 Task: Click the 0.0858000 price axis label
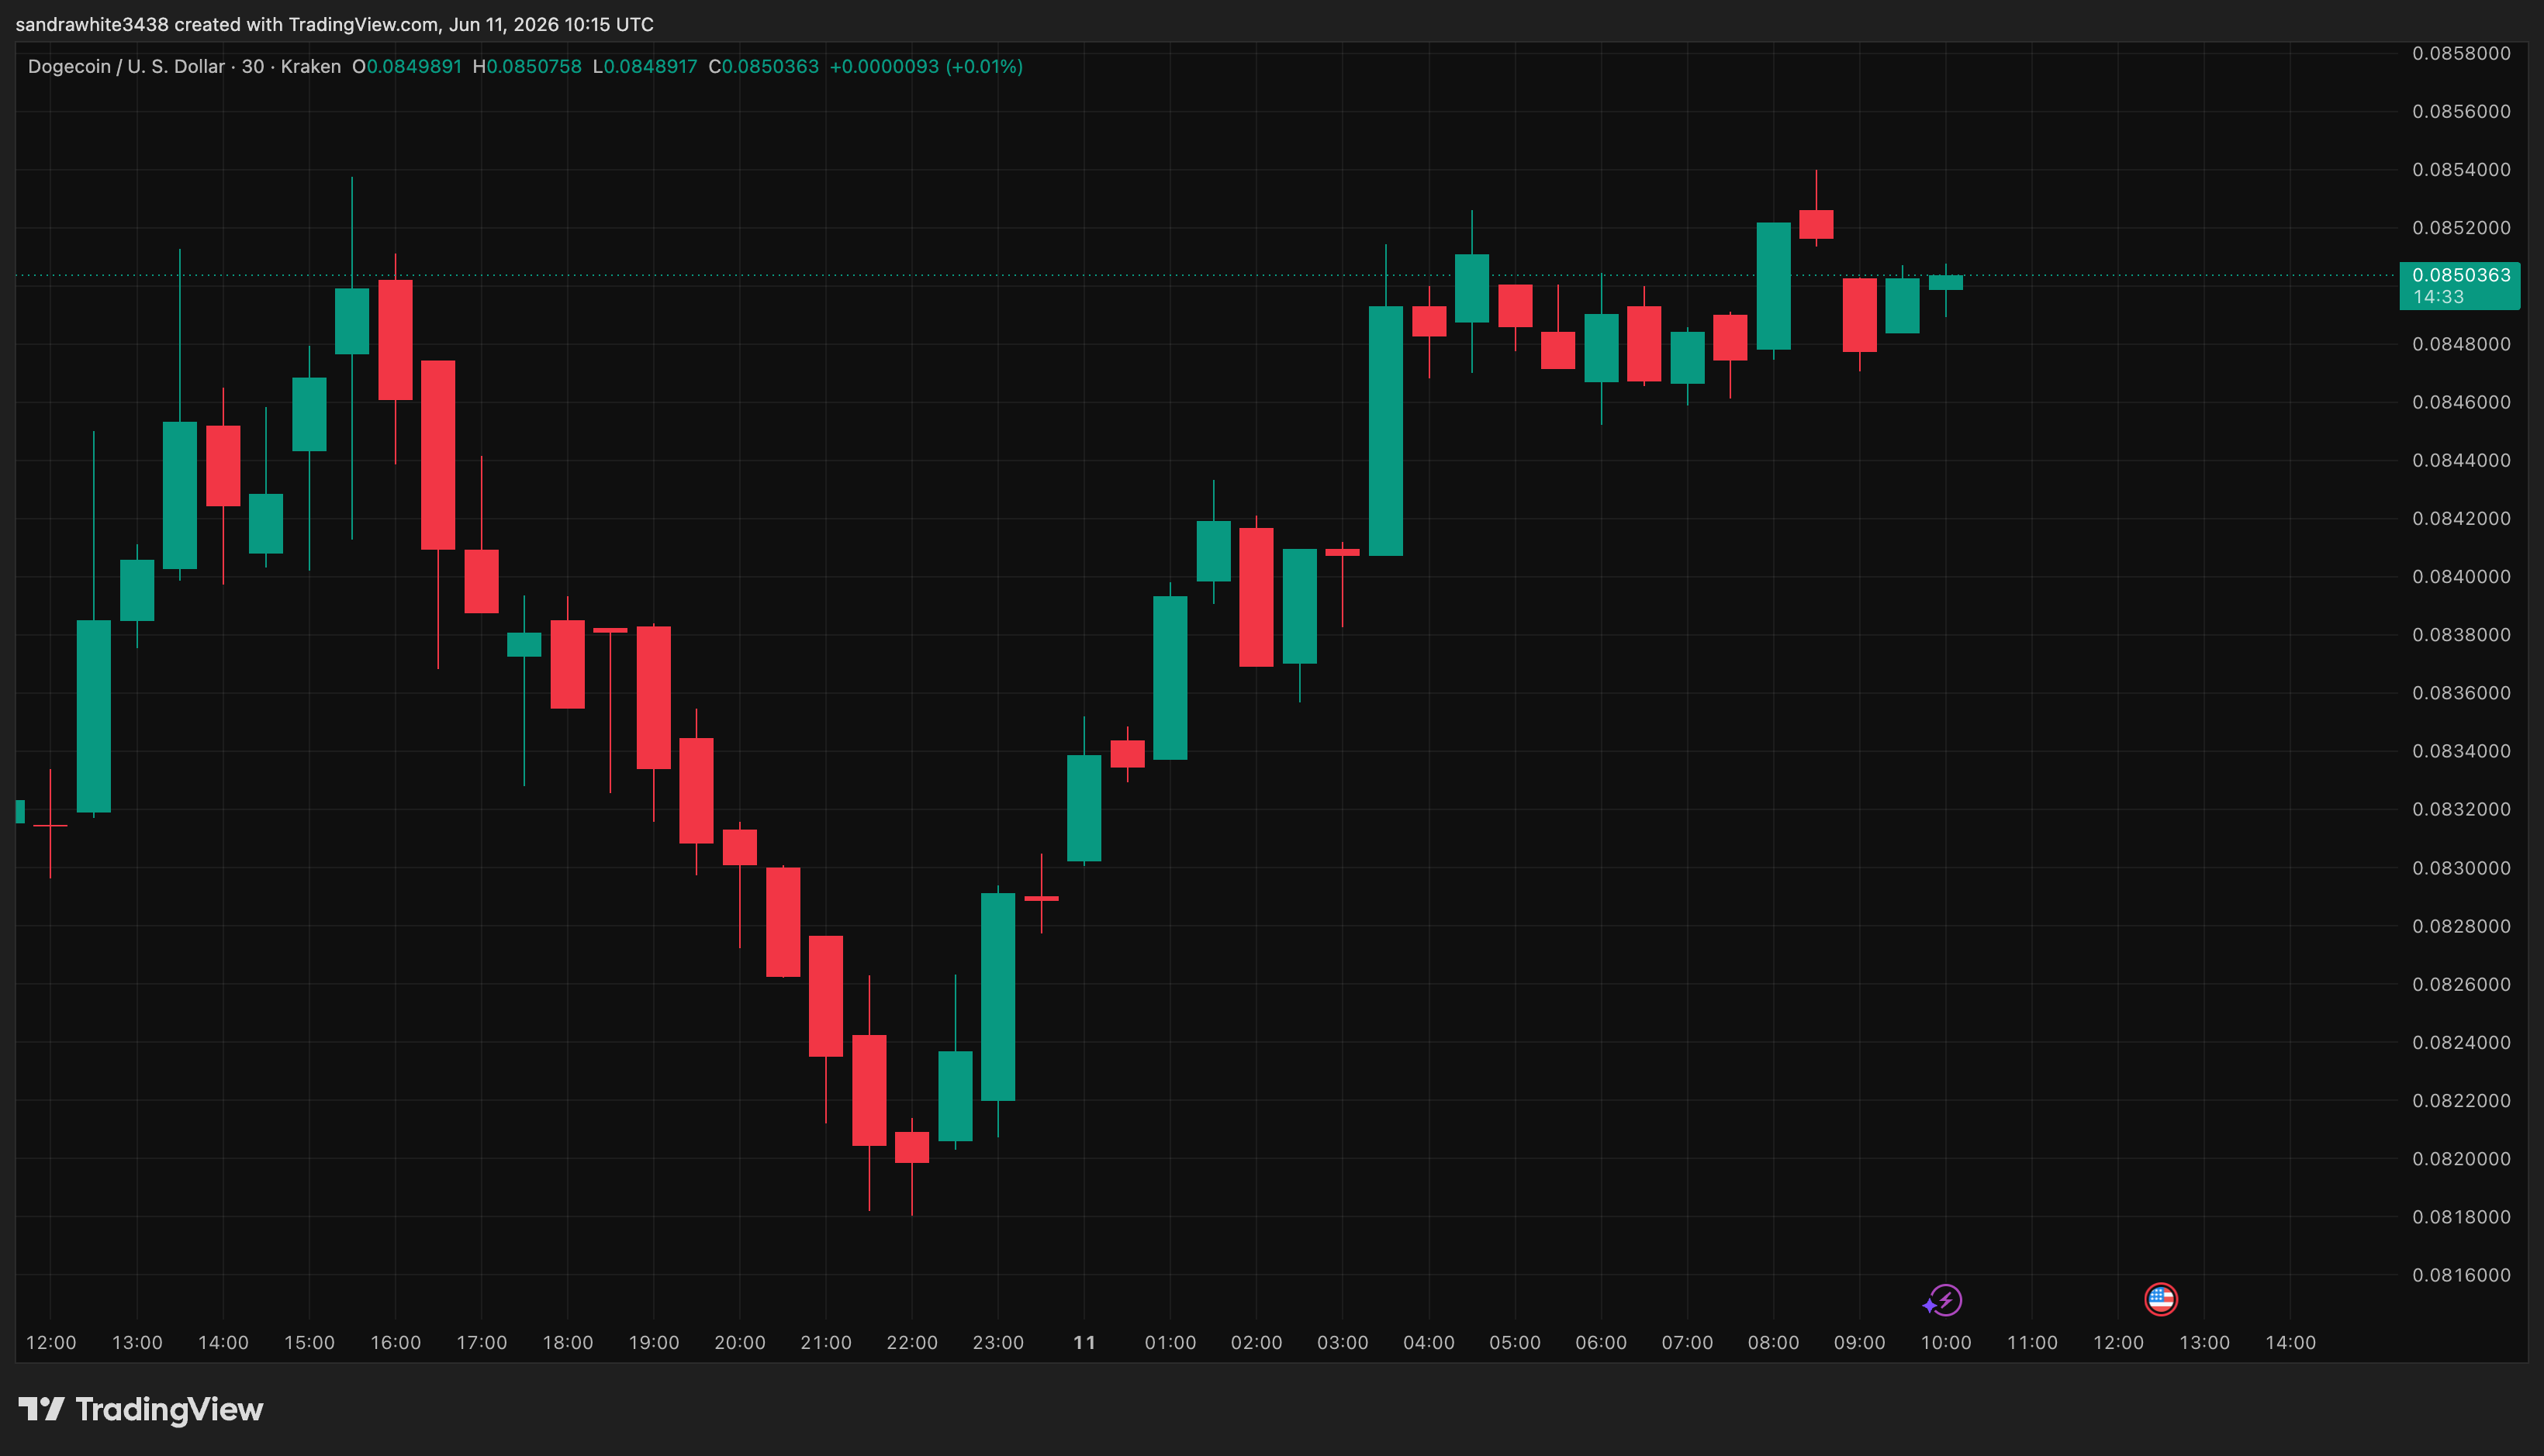click(2461, 53)
